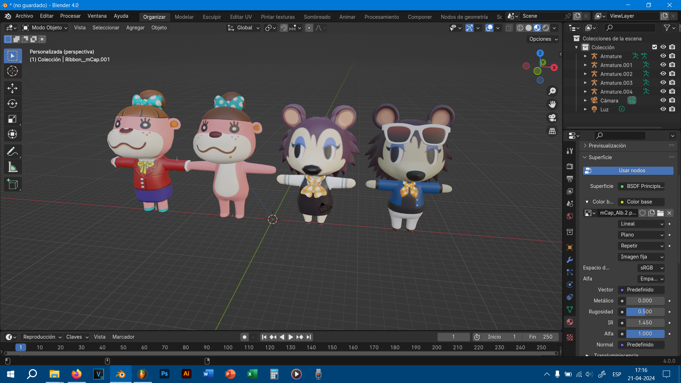Open the Render properties tab icon

pos(570,166)
